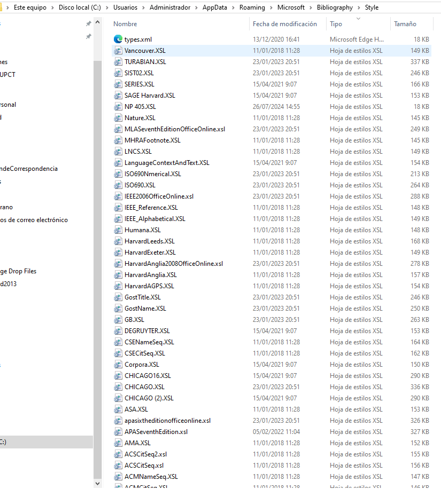The image size is (441, 497).
Task: Go to Usuarios in the address bar
Action: point(126,7)
